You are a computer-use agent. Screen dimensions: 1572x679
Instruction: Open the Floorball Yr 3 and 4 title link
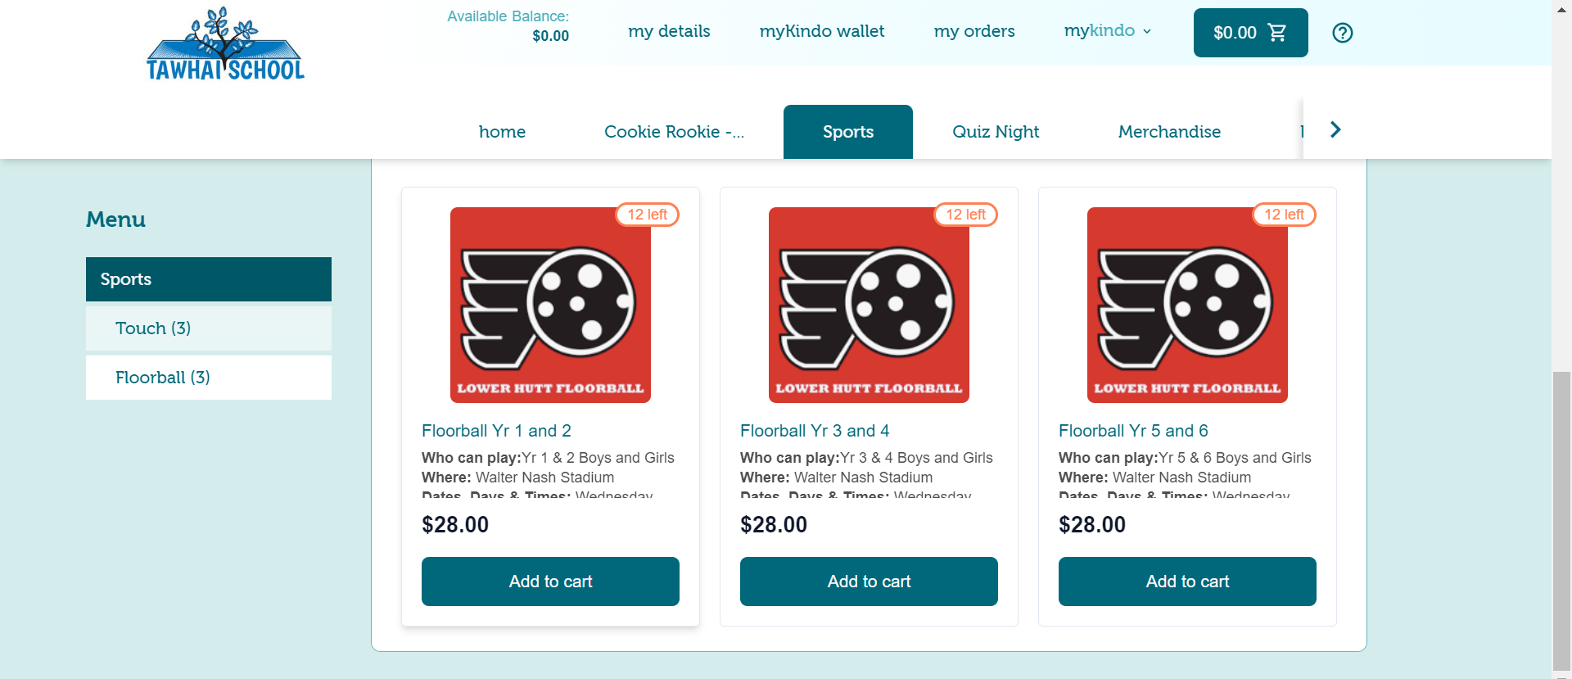click(x=815, y=431)
